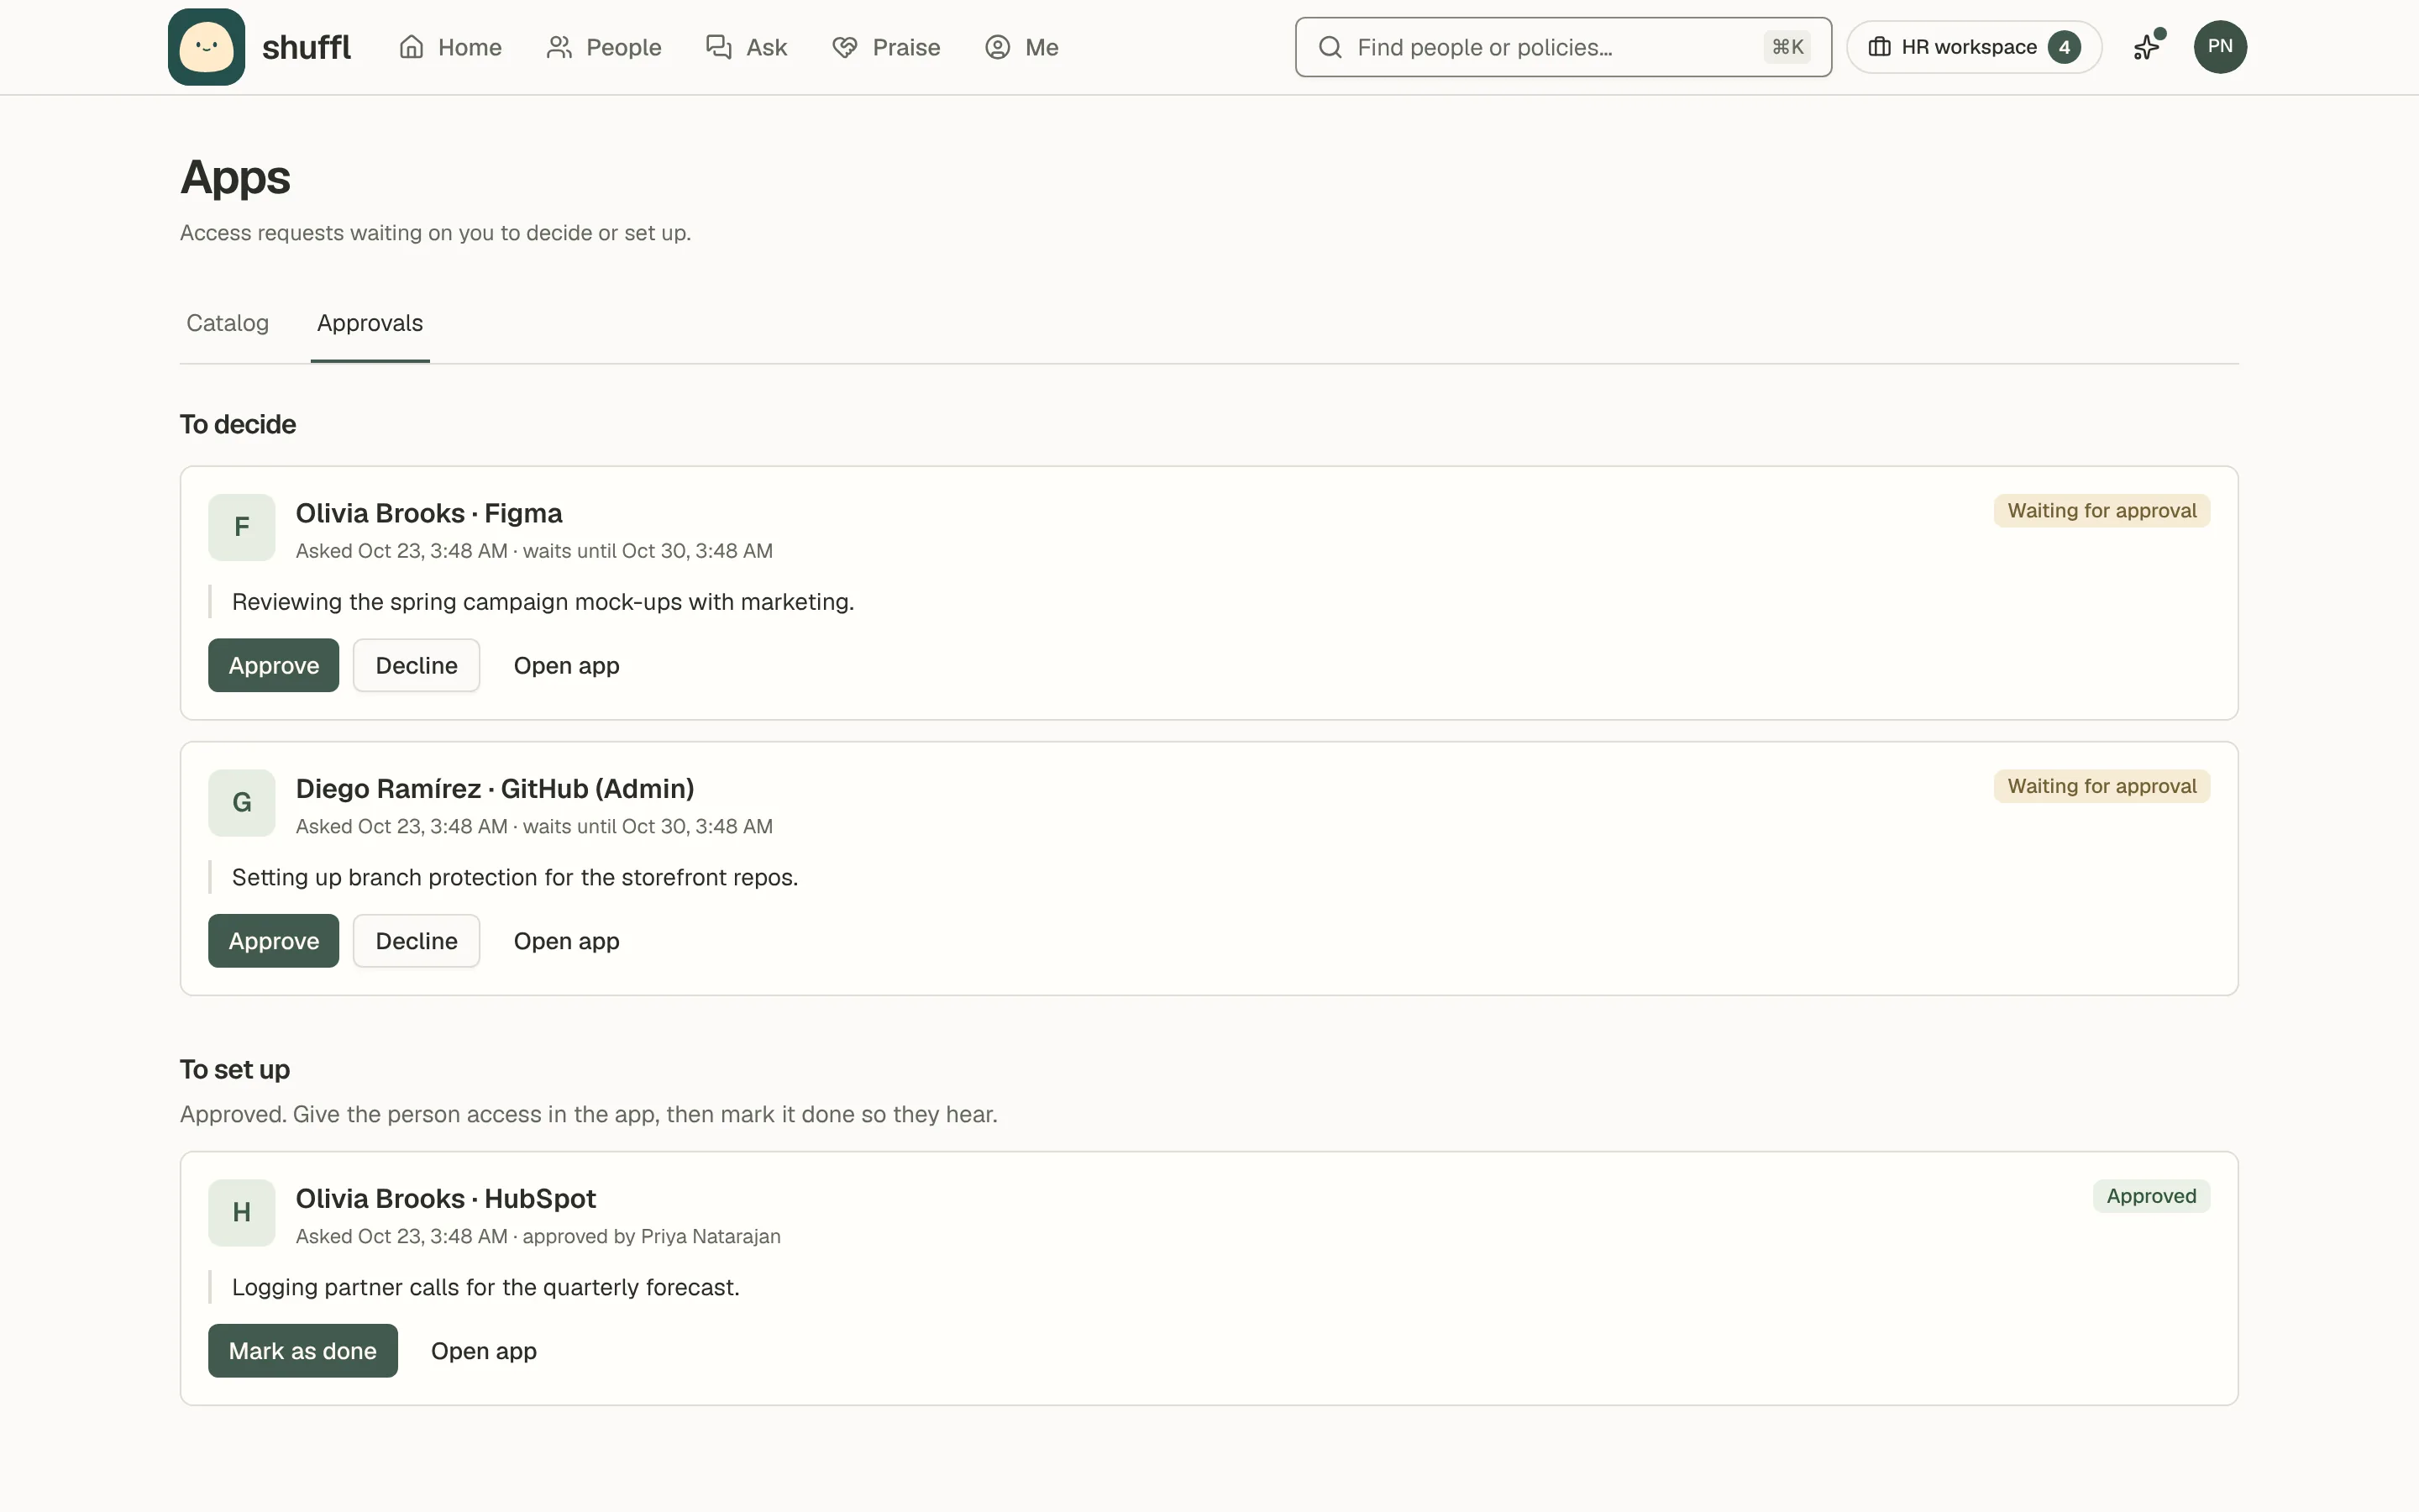Screen dimensions: 2419x1512
Task: Click the magnifier icon in the search bar
Action: tap(1330, 47)
